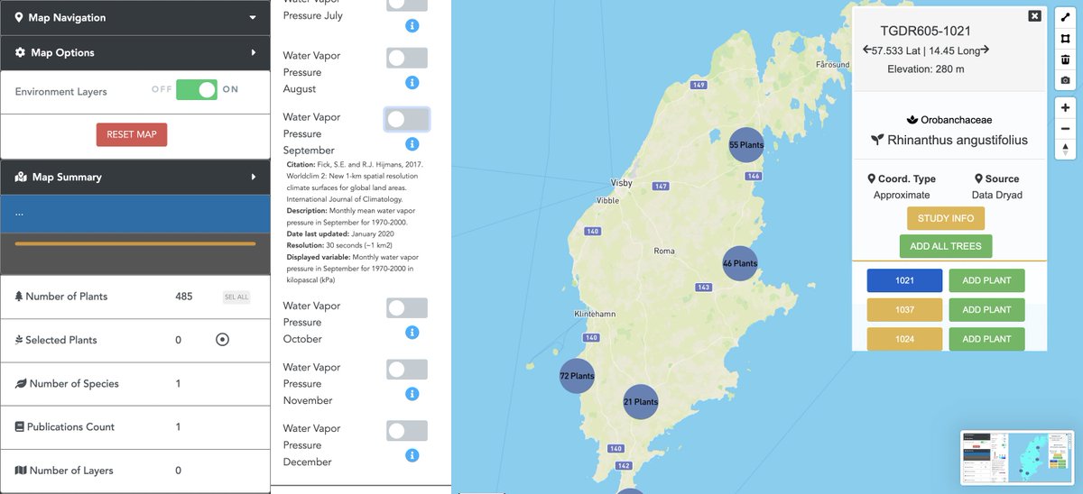Turn off the Environment Layers switch
Image resolution: width=1083 pixels, height=494 pixels.
197,90
